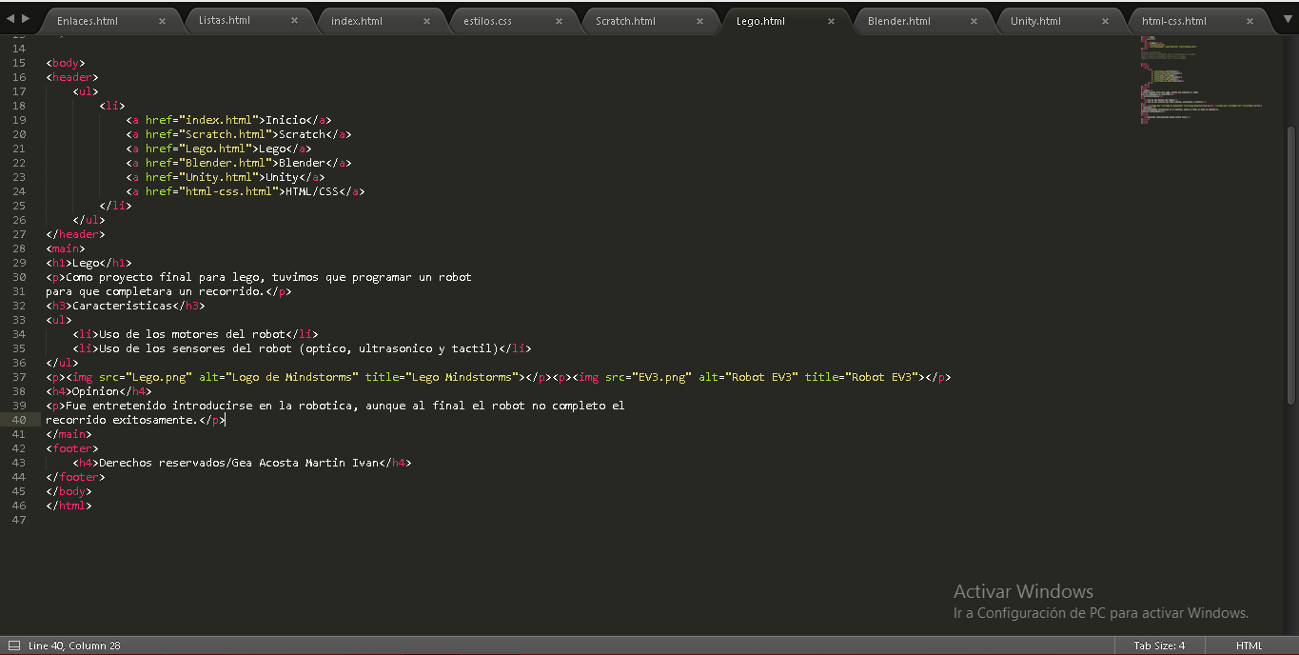Click 'Derechos reservados/Gea Acosta Martin Ivan' line
Viewport: 1299px width, 655px height.
coord(242,463)
